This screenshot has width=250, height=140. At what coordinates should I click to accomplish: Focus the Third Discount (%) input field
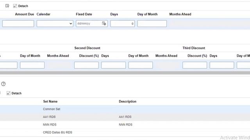click(x=195, y=65)
